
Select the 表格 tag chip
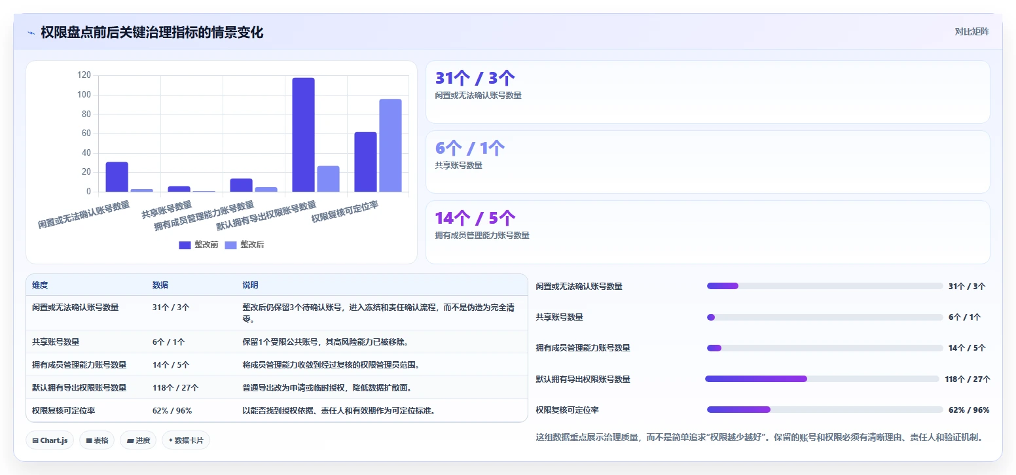click(x=97, y=440)
